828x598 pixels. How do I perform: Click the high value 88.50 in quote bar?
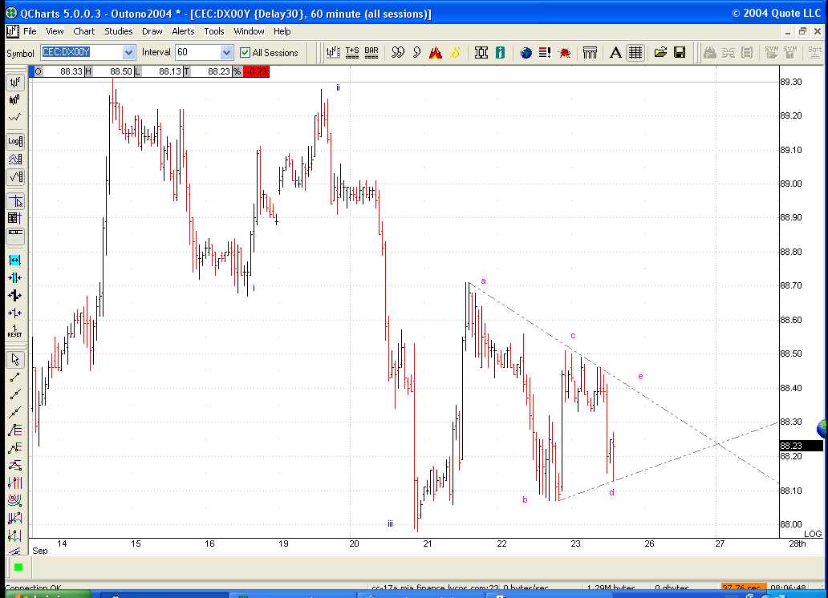[120, 71]
